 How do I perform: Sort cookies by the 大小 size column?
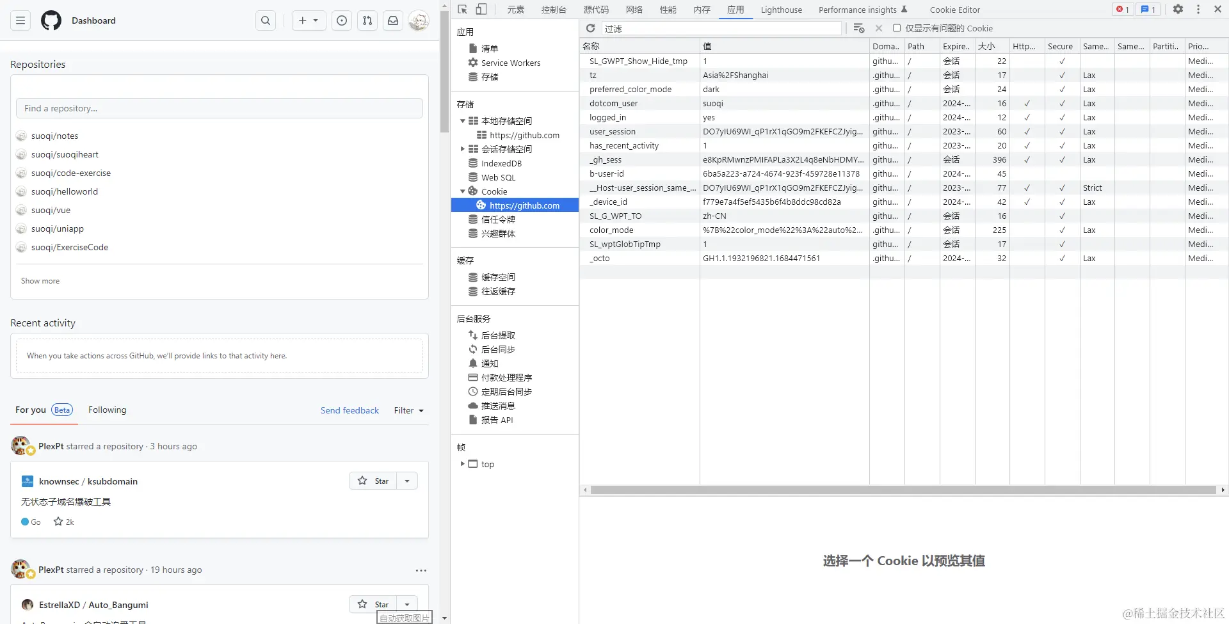coord(992,46)
